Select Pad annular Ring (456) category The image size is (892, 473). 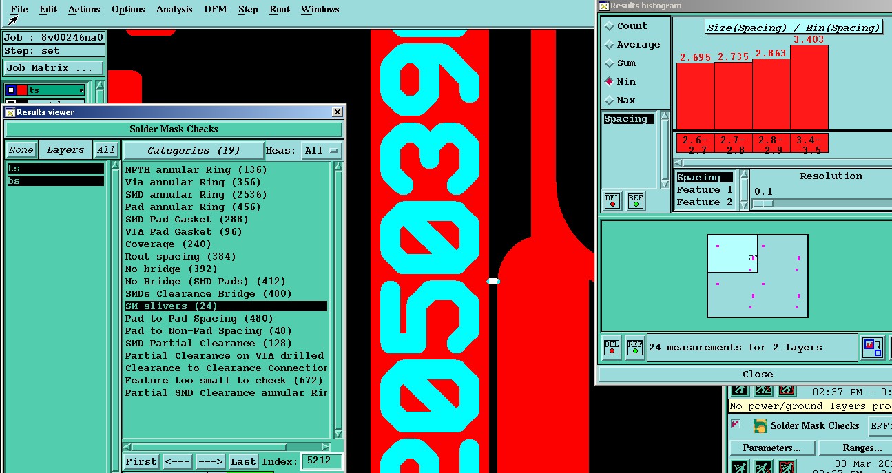pyautogui.click(x=225, y=207)
